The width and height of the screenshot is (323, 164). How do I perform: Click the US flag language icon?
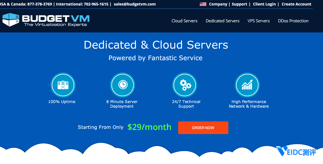pyautogui.click(x=203, y=4)
